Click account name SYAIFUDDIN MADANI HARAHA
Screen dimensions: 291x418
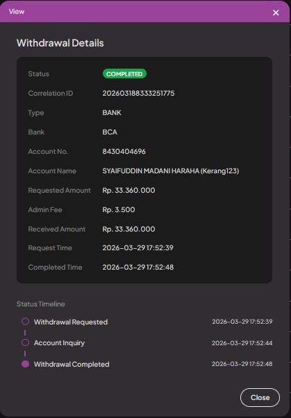pos(151,171)
